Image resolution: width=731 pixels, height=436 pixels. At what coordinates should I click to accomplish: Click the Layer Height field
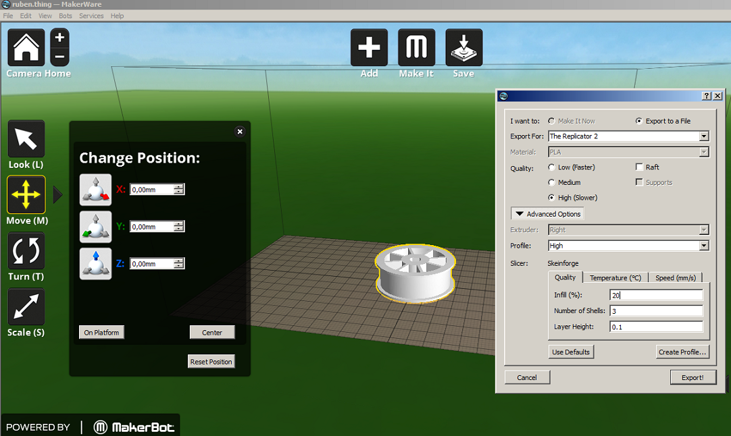coord(656,327)
